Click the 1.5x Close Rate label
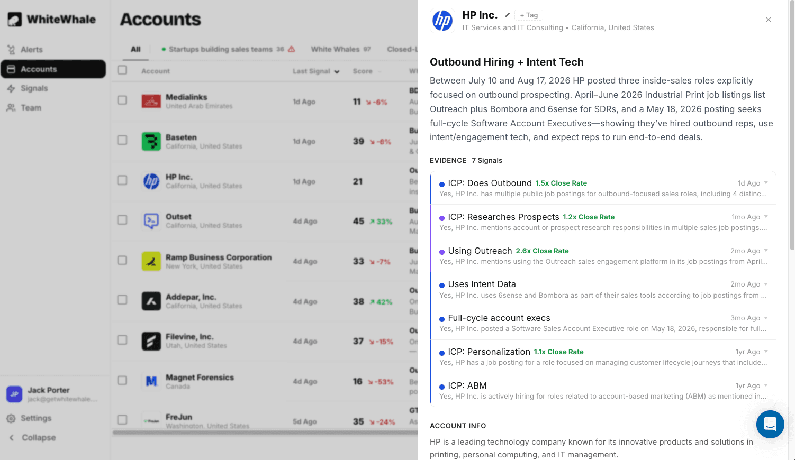 point(561,183)
